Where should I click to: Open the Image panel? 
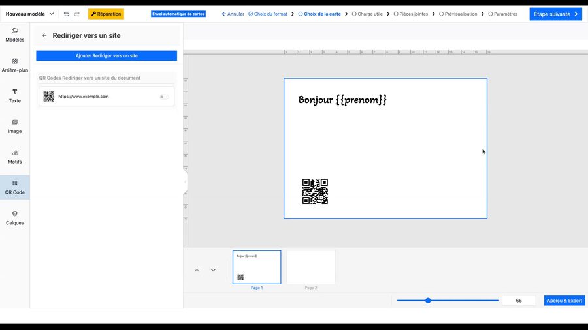[x=14, y=127]
